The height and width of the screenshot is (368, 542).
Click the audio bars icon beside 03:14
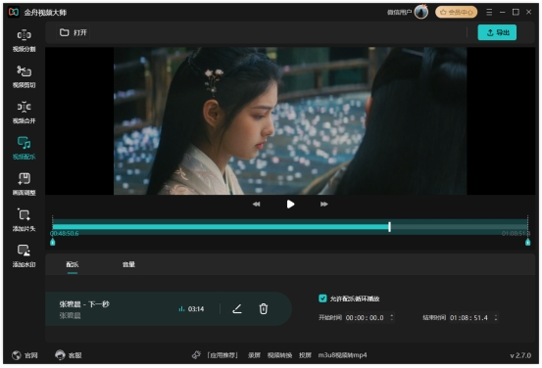coord(181,309)
